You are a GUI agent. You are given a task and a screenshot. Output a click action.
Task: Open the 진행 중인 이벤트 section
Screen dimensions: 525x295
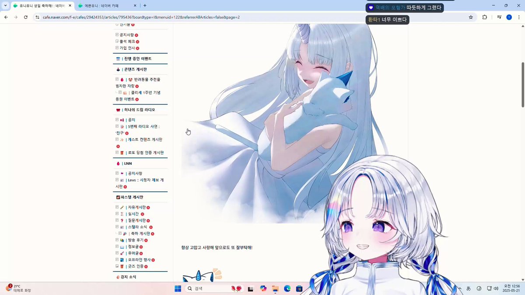[137, 59]
